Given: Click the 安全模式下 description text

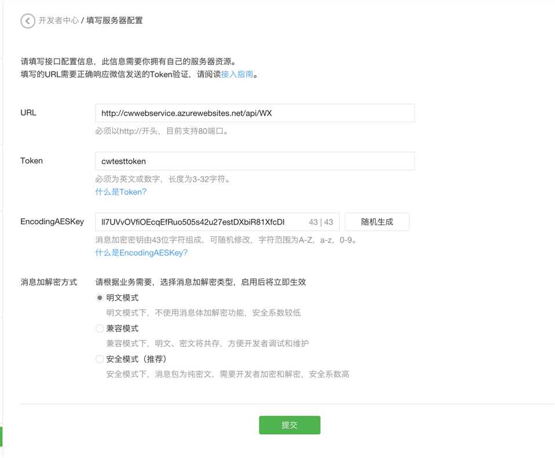Looking at the screenshot, I should (x=228, y=374).
